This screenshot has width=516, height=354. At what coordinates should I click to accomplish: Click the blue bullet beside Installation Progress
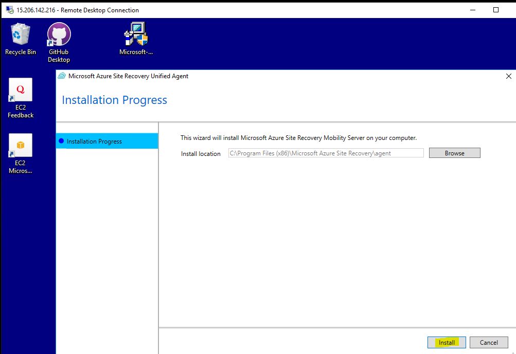point(62,141)
